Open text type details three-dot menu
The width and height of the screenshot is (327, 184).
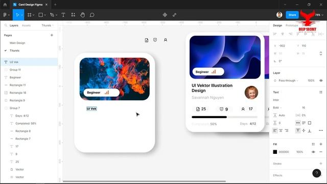pyautogui.click(x=321, y=131)
